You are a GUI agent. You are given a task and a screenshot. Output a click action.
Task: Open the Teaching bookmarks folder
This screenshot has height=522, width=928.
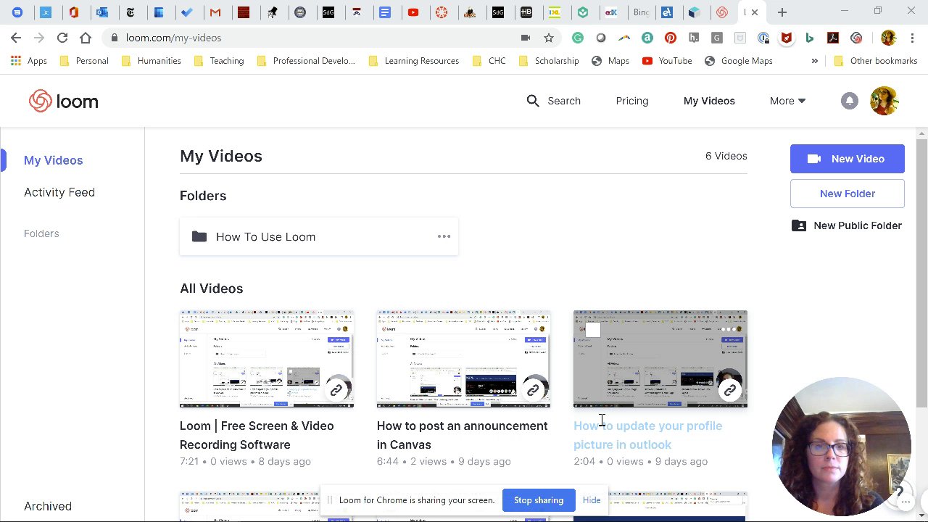click(219, 61)
